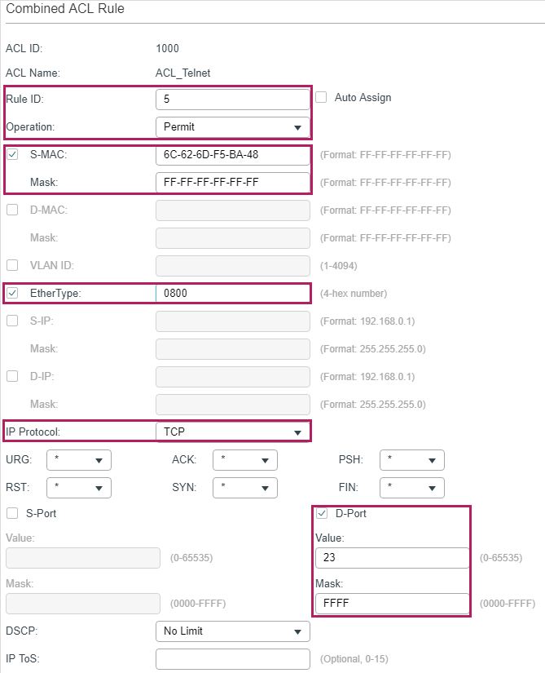Click the Rule ID input field
545x673 pixels.
pos(232,99)
